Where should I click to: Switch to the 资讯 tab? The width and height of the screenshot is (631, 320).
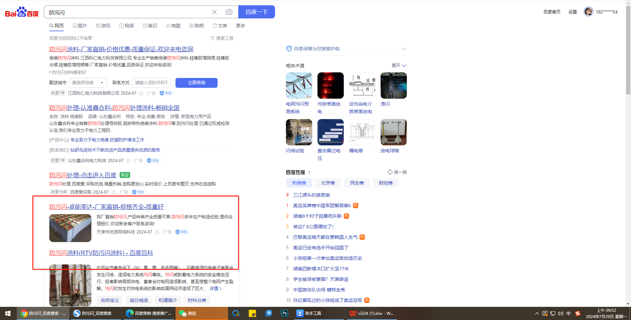[103, 26]
